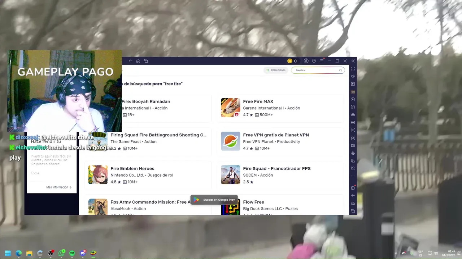The height and width of the screenshot is (259, 462).
Task: Show more sidebar tools via three dots
Action: 353,176
